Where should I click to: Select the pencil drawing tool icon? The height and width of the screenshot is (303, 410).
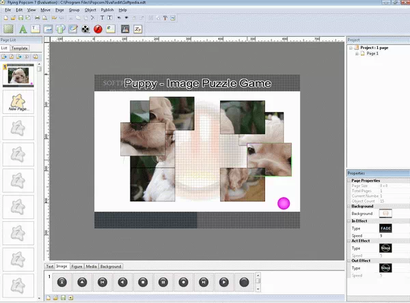point(73,29)
